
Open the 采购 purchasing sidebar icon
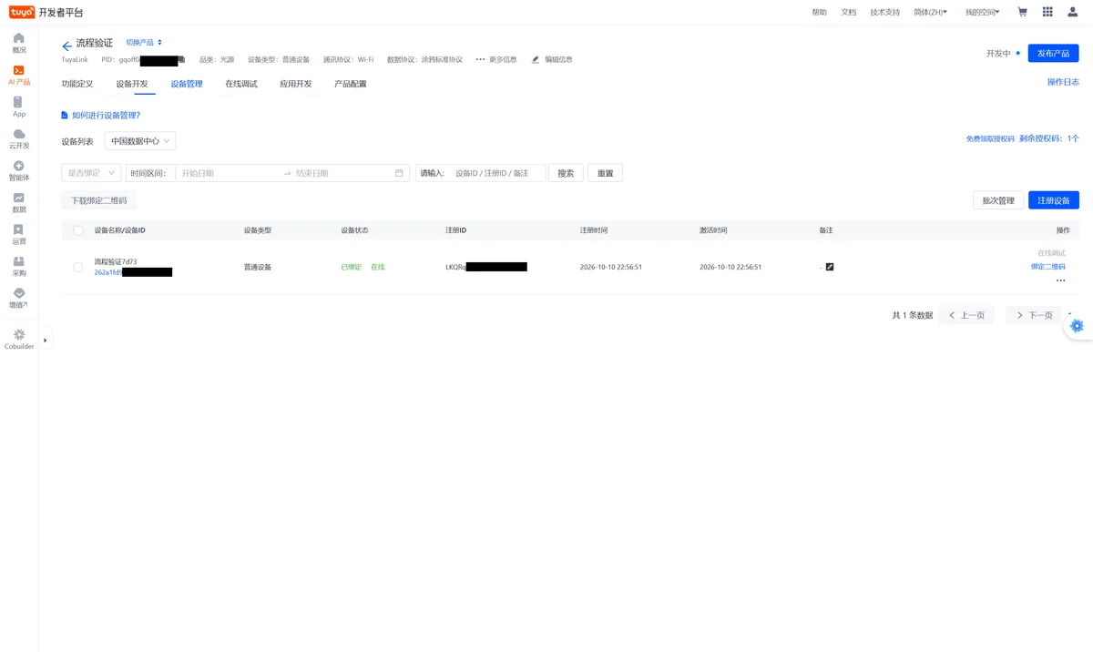pyautogui.click(x=19, y=267)
